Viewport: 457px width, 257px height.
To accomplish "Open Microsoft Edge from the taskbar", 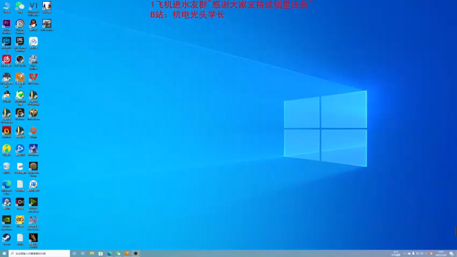I will [x=109, y=254].
